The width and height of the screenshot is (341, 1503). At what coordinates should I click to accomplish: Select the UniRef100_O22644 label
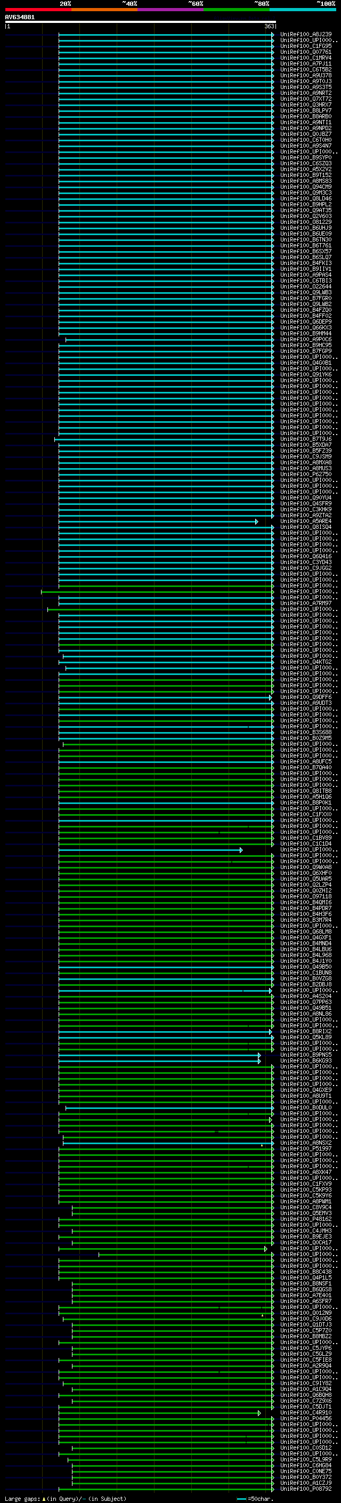(305, 286)
